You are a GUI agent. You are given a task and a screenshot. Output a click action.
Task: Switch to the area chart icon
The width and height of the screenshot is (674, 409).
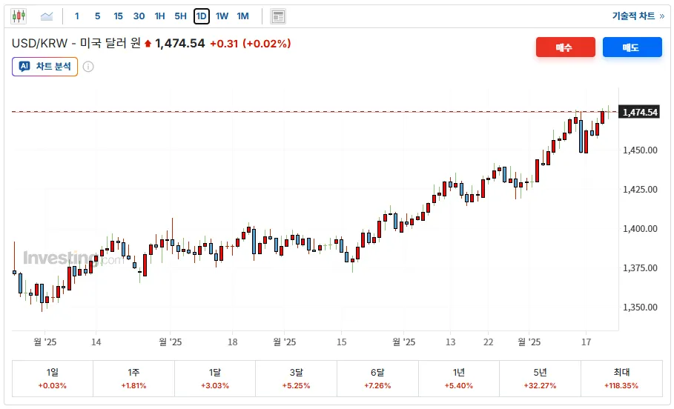pyautogui.click(x=47, y=16)
